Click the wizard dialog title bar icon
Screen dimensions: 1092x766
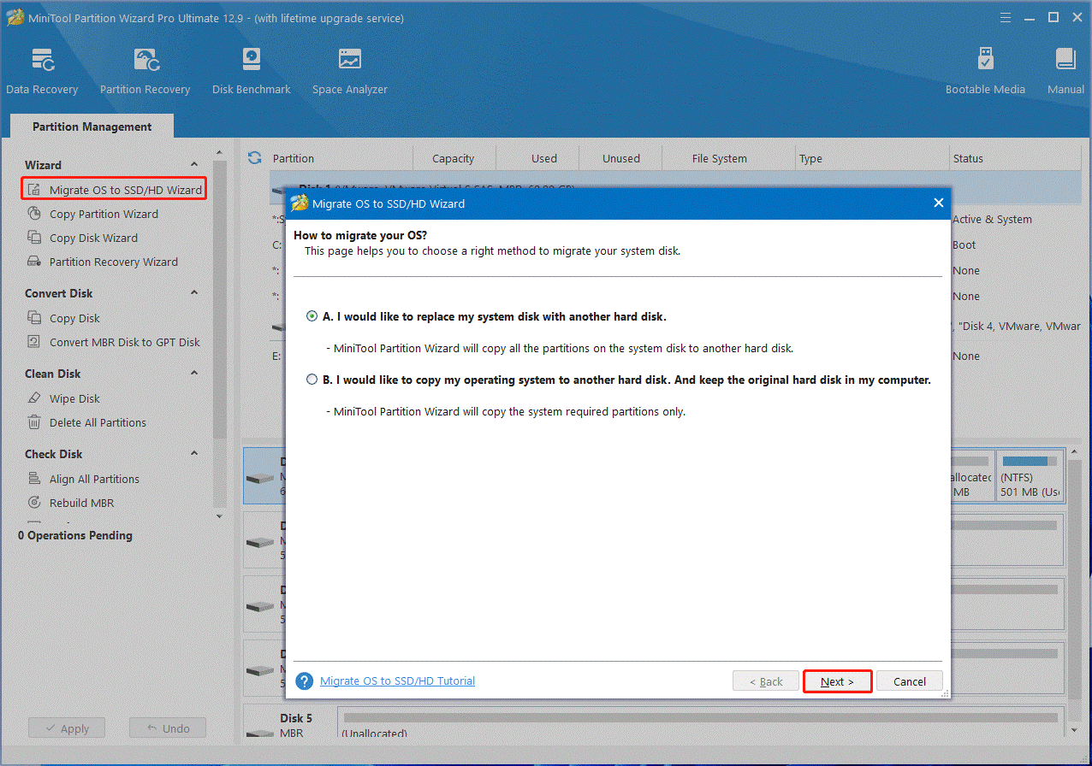[x=300, y=203]
